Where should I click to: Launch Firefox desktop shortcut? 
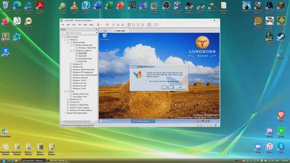pyautogui.click(x=5, y=22)
